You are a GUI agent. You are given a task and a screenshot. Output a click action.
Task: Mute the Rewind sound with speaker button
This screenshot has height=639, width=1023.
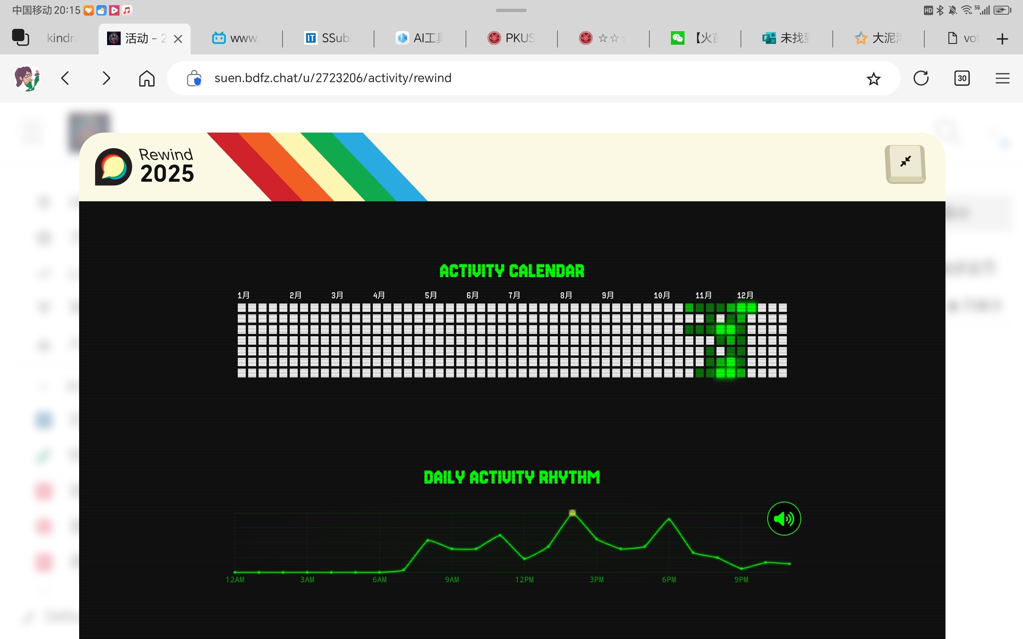click(784, 518)
